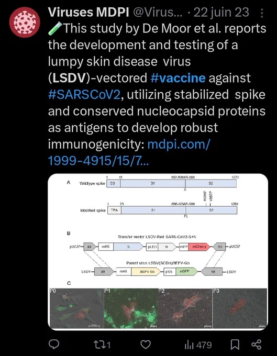View tweet analytics showing 479 views
This screenshot has width=277, height=356.
coord(198,345)
